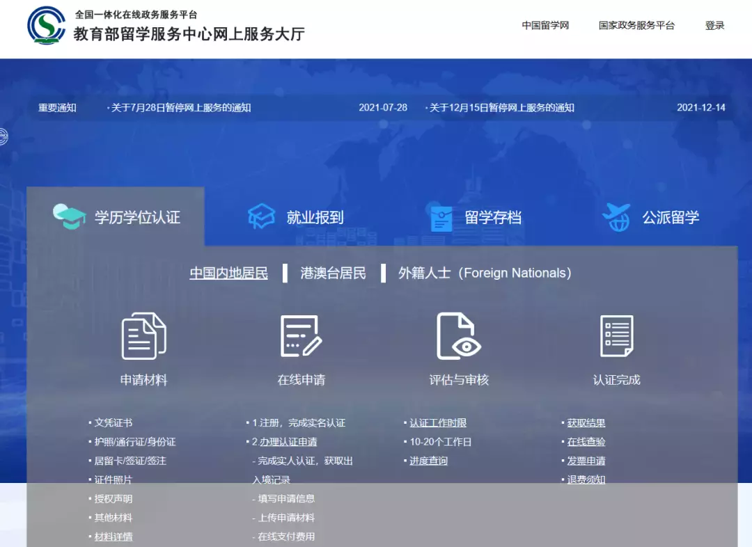Choose the 中国内地居民 option
Viewport: 752px width, 547px height.
228,273
